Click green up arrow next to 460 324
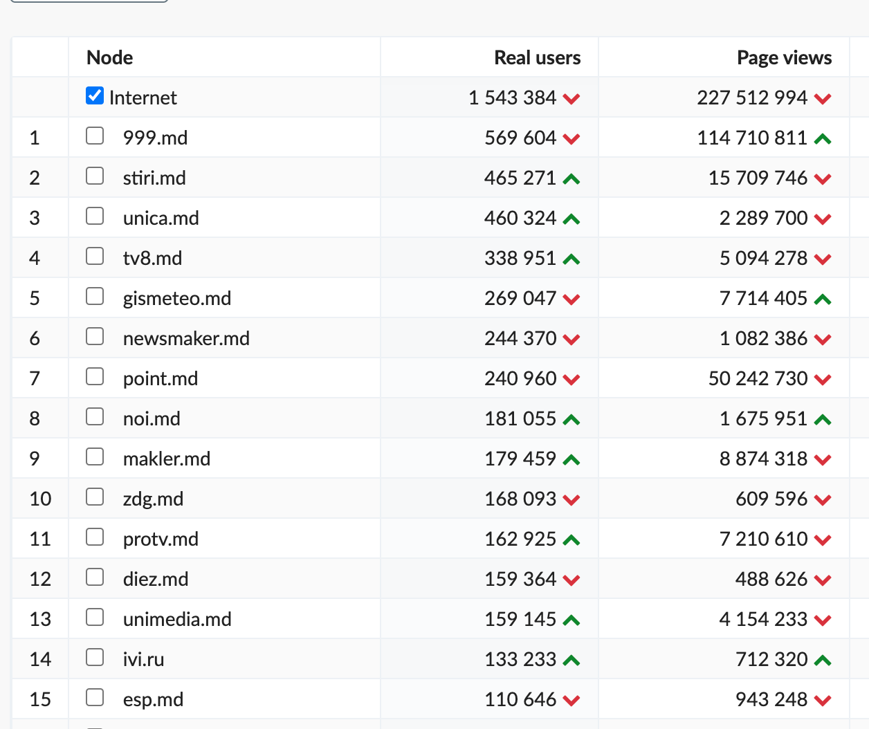Viewport: 869px width, 729px height. [x=571, y=219]
